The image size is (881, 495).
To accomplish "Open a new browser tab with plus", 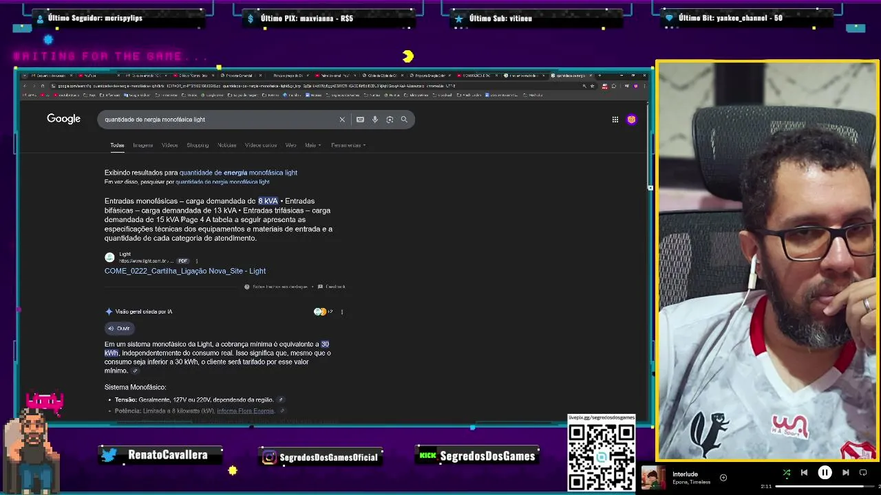I will pyautogui.click(x=599, y=76).
